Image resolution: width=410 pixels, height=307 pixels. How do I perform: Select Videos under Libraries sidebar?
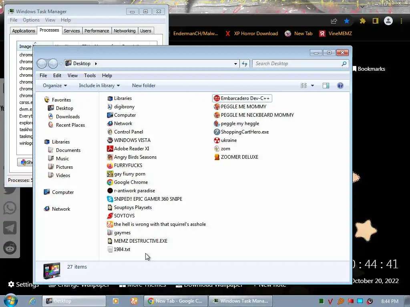(x=63, y=175)
